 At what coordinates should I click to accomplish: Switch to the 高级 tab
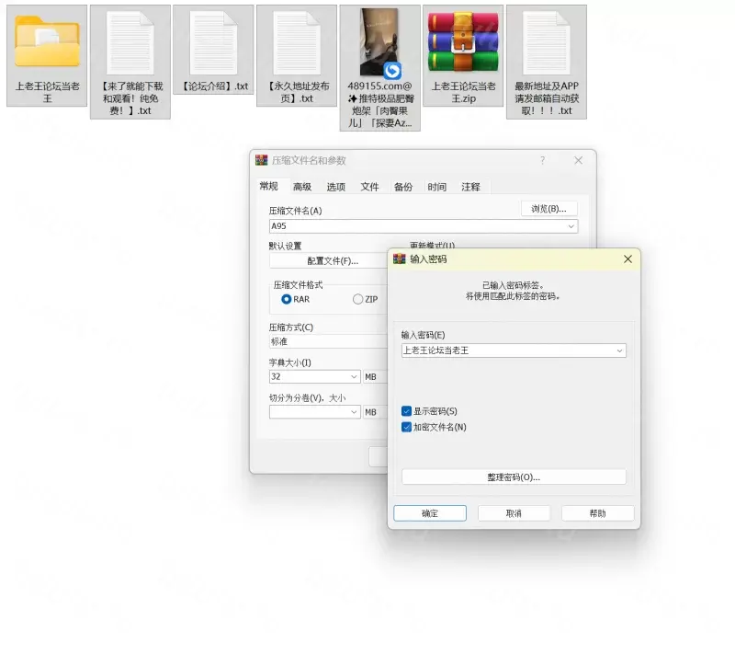tap(302, 187)
